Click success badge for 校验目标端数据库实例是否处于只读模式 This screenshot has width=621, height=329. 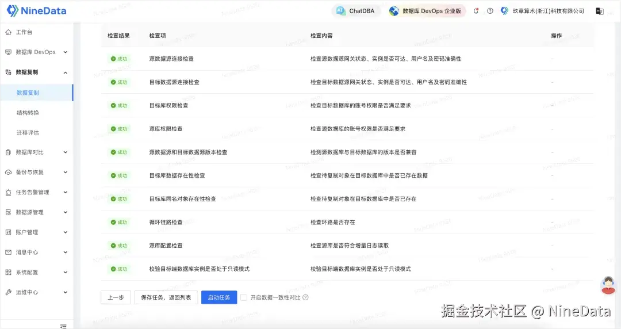pos(119,269)
